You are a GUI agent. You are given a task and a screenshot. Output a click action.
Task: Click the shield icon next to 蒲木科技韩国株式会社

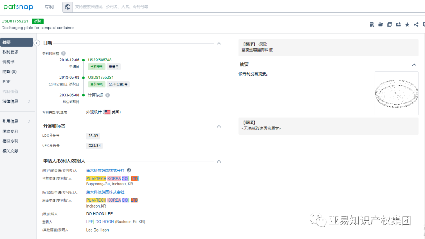(129, 170)
